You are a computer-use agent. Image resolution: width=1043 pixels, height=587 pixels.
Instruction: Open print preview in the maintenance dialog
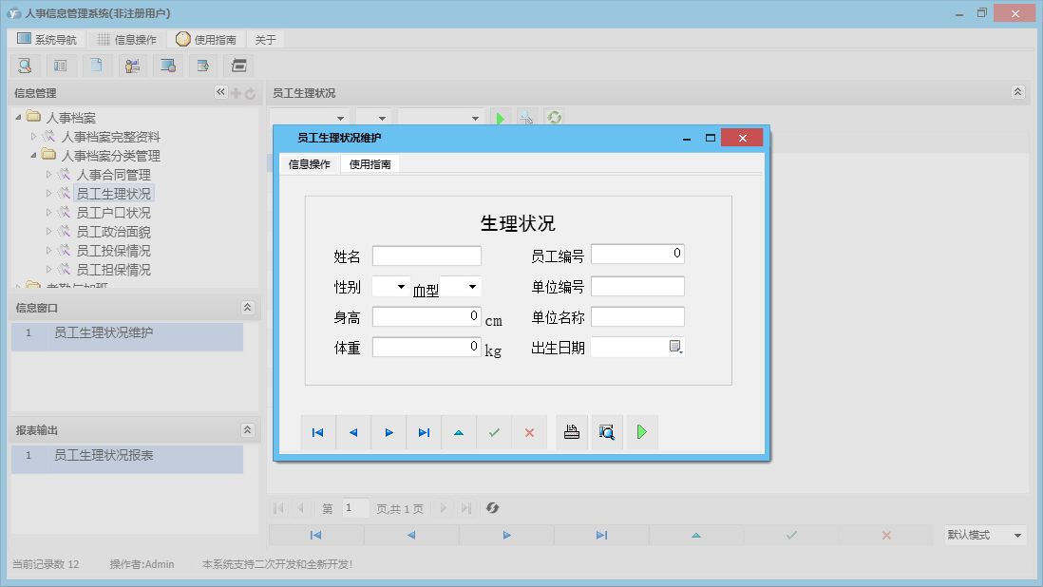tap(607, 432)
